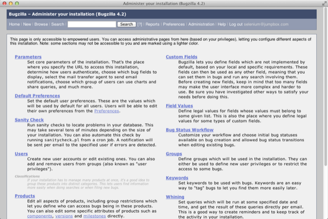The width and height of the screenshot is (328, 219).
Task: Open the Parameters admin page
Action: [28, 57]
